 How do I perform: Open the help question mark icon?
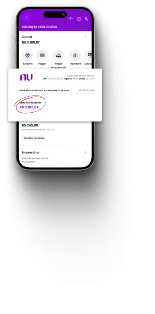[79, 19]
